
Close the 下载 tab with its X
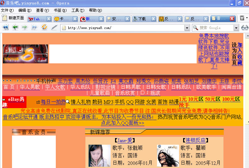click(153, 19)
